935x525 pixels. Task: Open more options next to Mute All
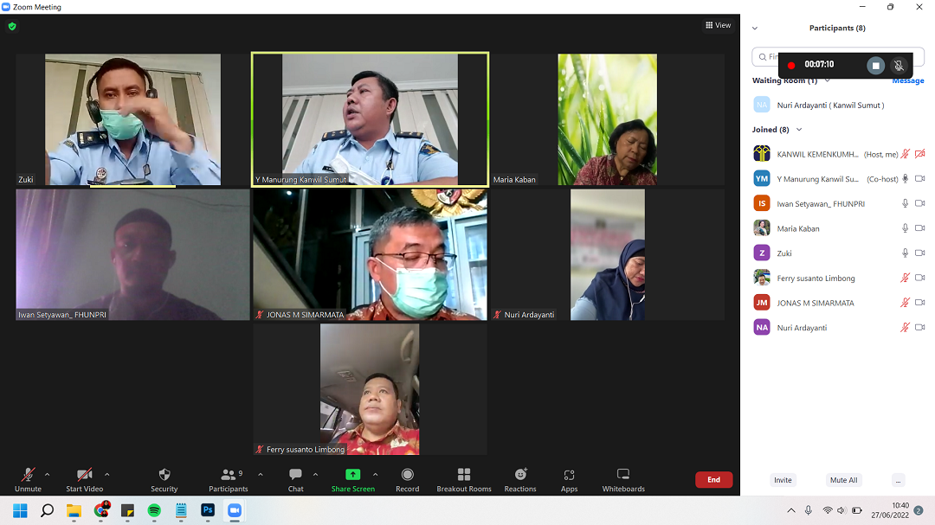899,480
